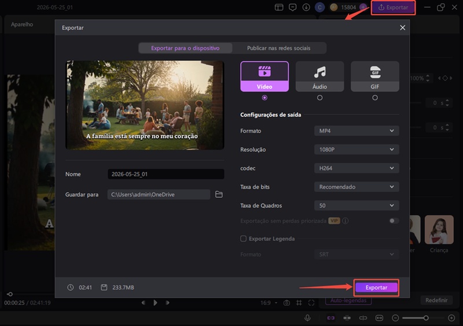Open the Taxa de Quadros dropdown
The height and width of the screenshot is (326, 463).
(x=357, y=205)
